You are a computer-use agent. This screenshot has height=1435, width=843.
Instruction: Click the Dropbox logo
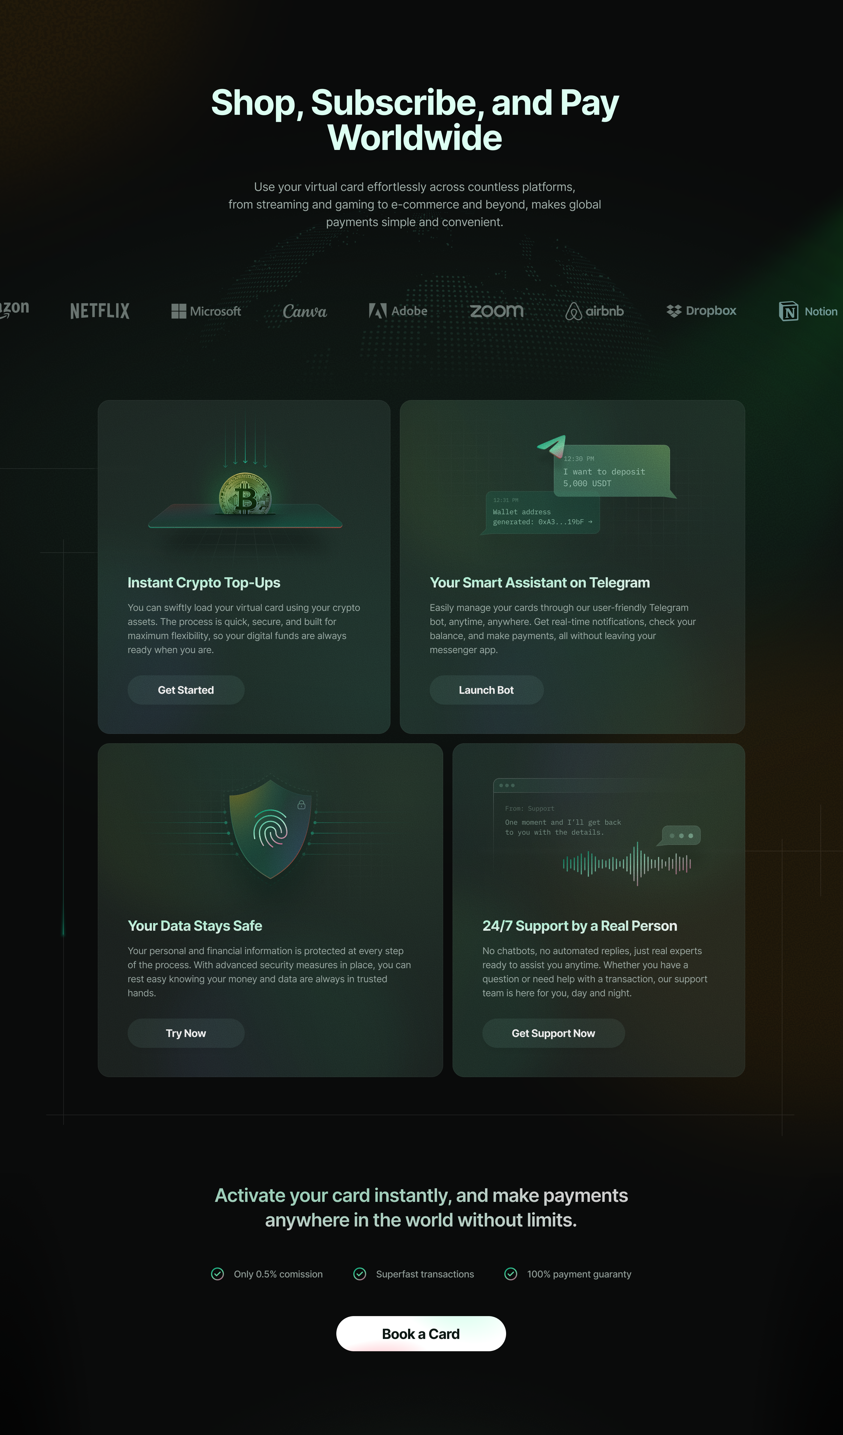point(701,311)
